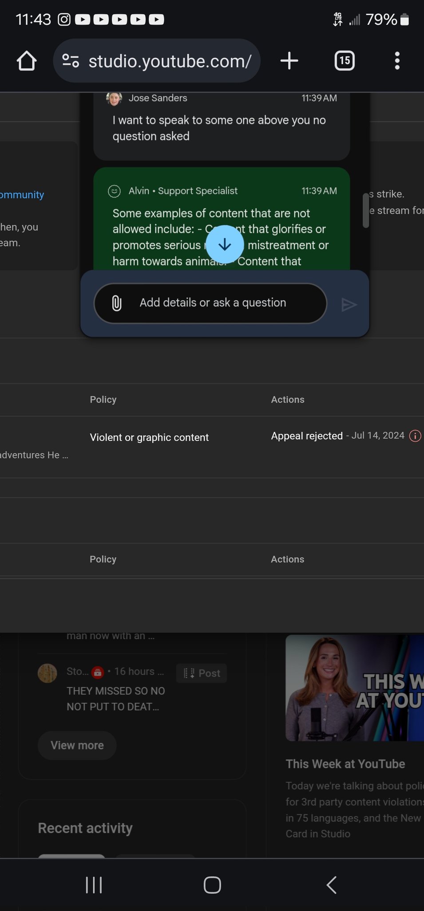Screen dimensions: 424x911
Task: Open the tab switcher showing 15 tabs
Action: pos(345,60)
